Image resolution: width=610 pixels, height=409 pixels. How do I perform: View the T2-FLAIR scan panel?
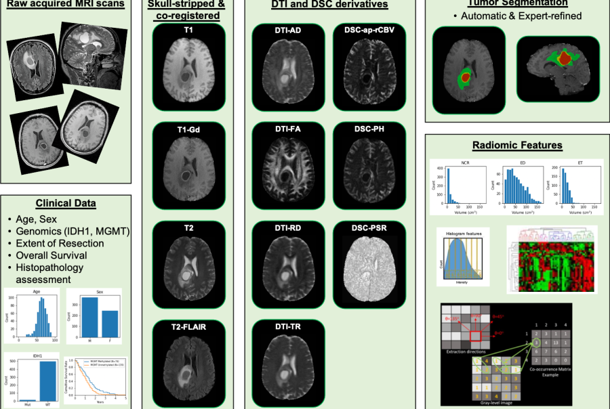[188, 364]
